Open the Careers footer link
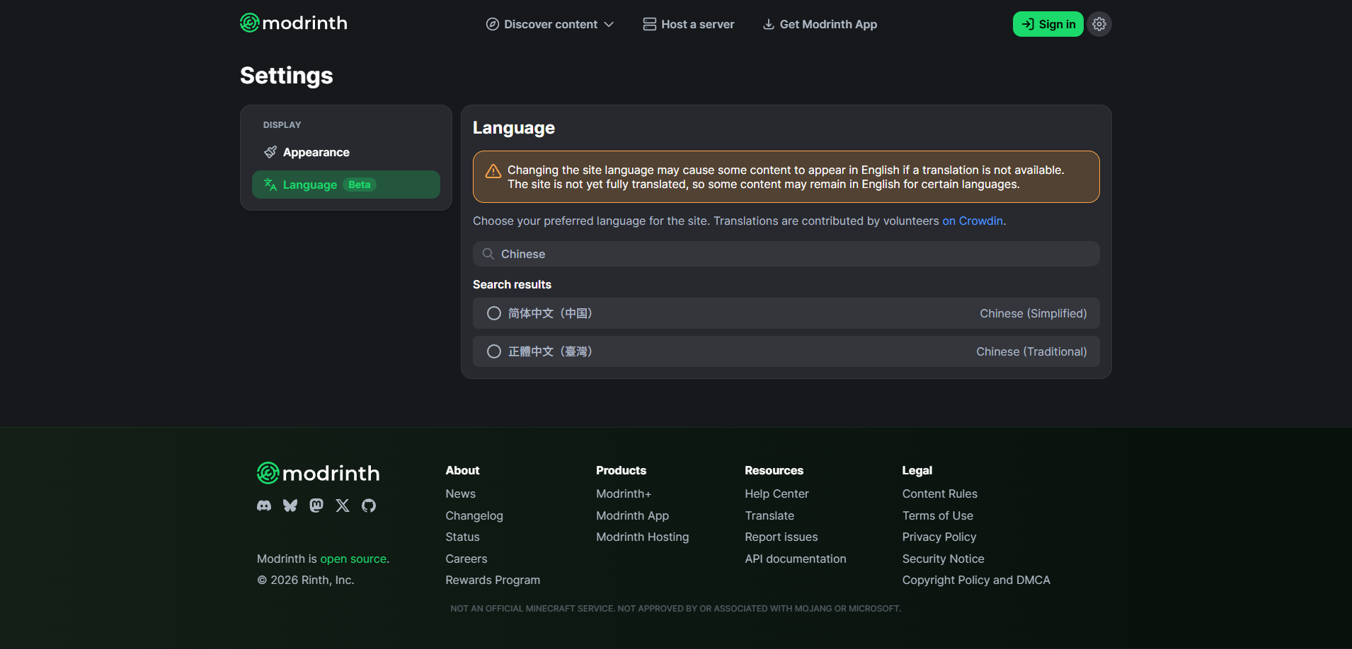 [466, 559]
